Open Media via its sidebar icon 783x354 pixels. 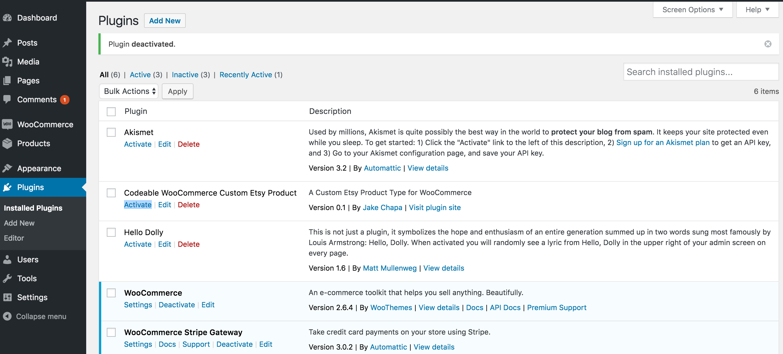[x=7, y=62]
